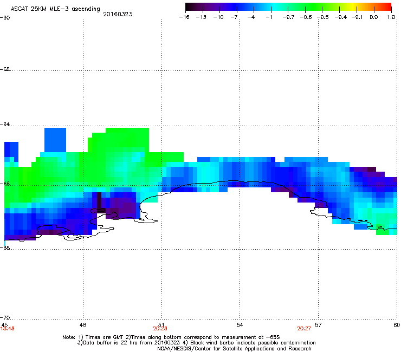Click the title "ASCAT 25KM MLE-3 ascending"
Screen dimensions: 401x352
point(55,9)
